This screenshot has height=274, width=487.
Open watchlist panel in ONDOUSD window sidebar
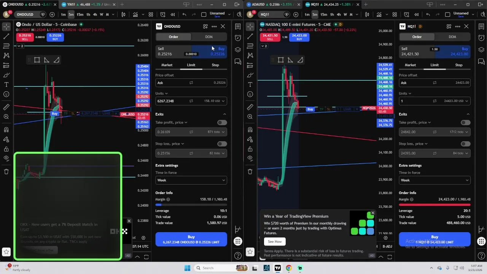tap(238, 27)
